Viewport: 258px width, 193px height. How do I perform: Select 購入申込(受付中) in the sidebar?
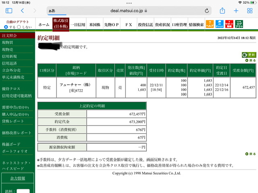pyautogui.click(x=15, y=114)
